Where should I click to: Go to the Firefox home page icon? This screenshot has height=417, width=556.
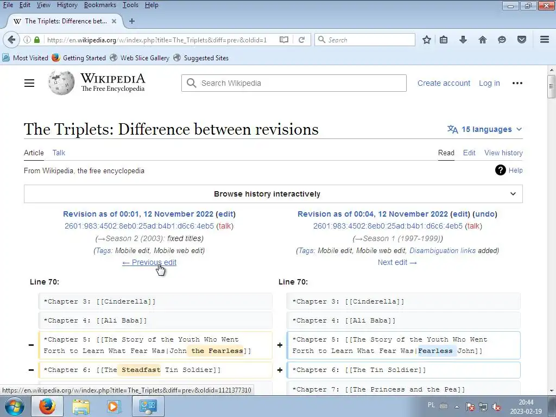click(482, 40)
